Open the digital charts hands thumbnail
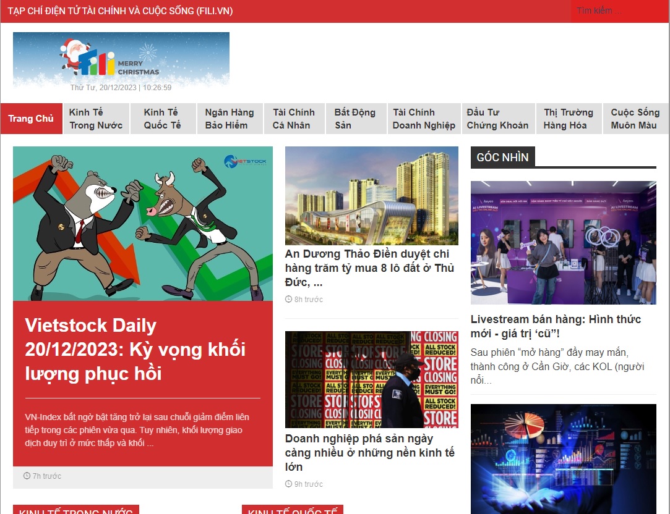Screen dimensions: 670x514 pyautogui.click(x=563, y=459)
